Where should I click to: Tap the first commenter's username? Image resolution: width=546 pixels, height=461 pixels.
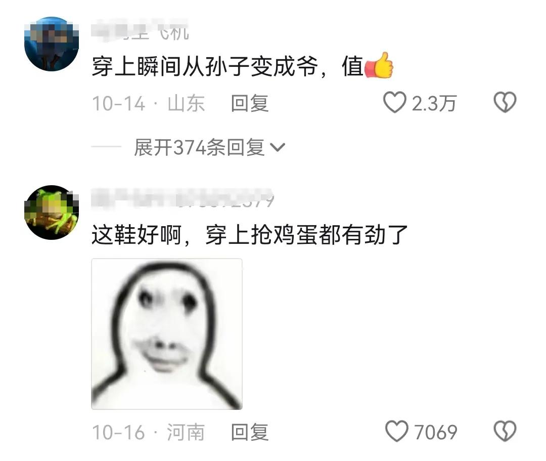[x=141, y=31]
